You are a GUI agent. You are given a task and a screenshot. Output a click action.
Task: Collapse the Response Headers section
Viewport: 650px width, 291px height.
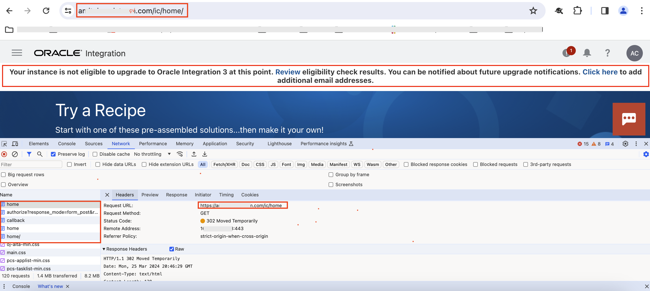104,249
